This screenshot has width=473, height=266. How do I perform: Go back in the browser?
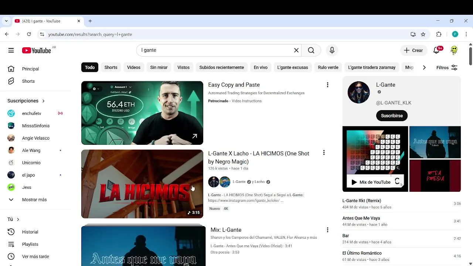(7, 34)
